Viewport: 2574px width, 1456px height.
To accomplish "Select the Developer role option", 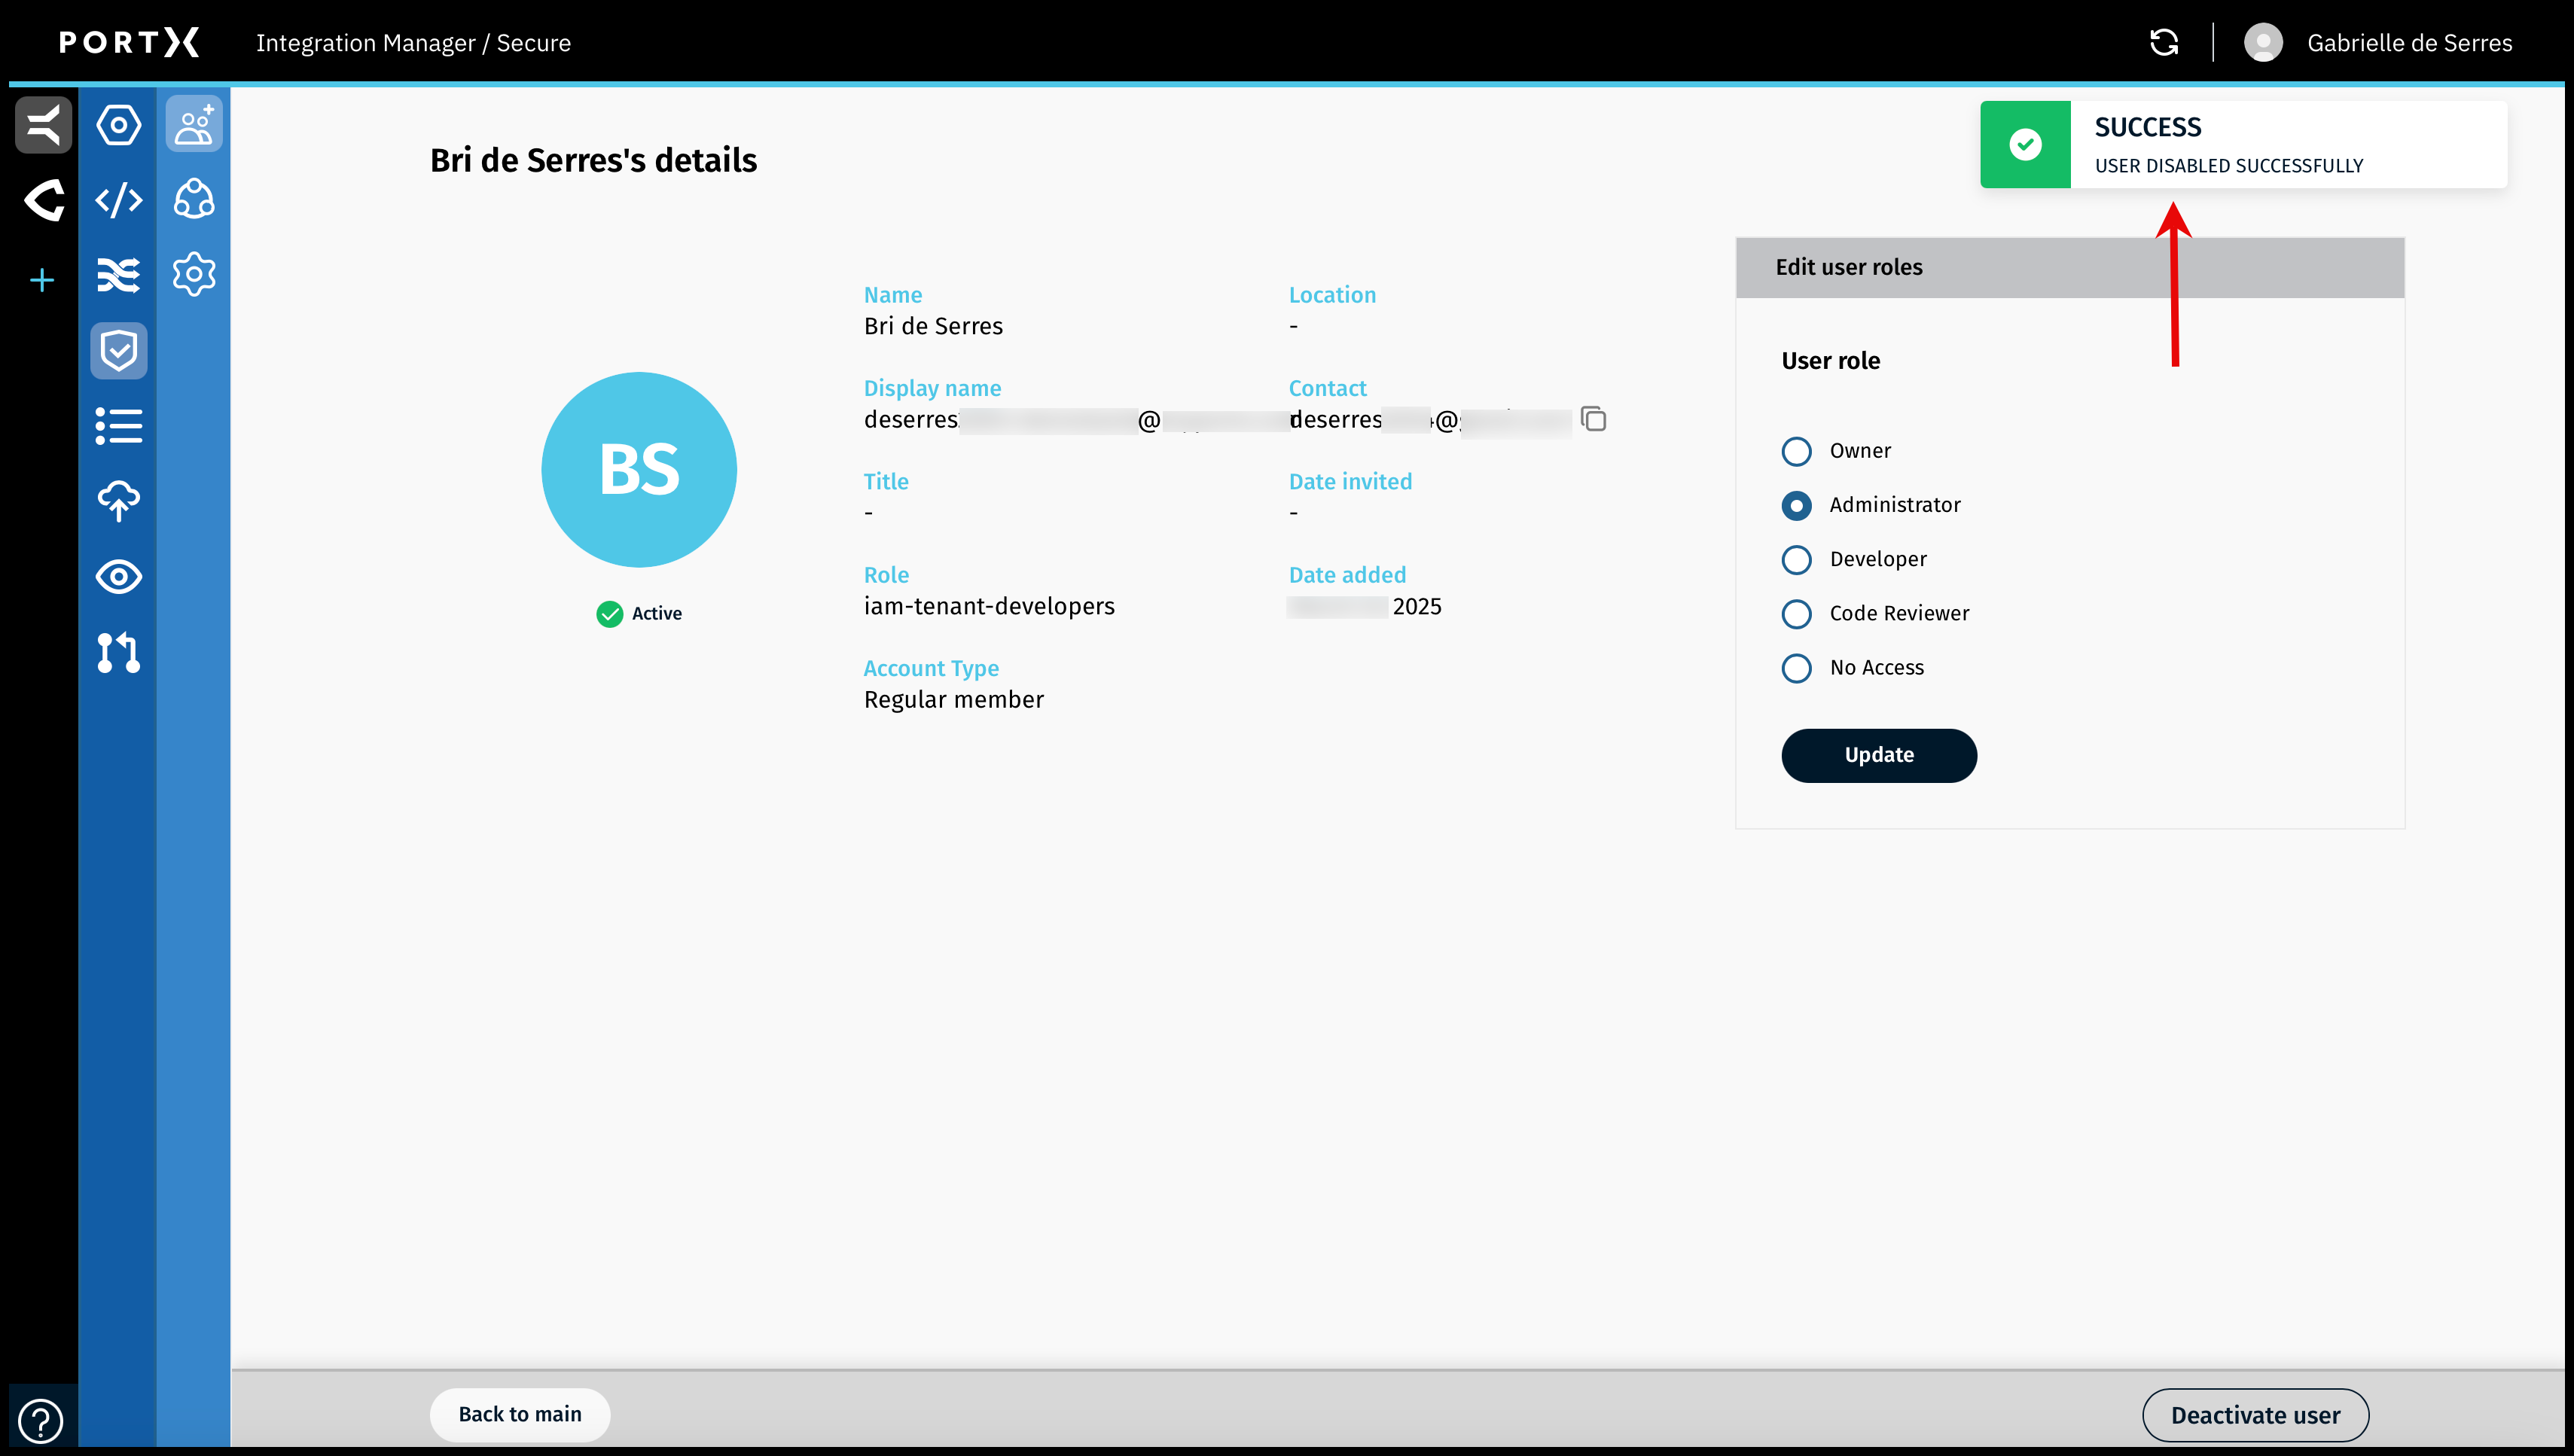I will point(1796,559).
